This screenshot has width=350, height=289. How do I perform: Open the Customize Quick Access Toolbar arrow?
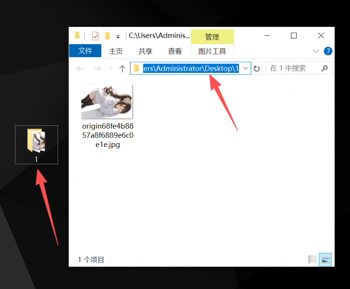click(x=118, y=36)
